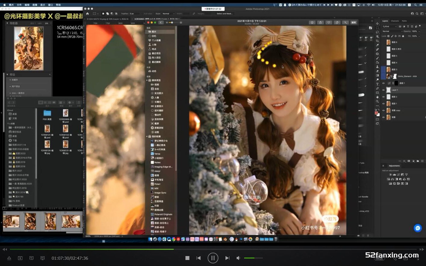Screen dimensions: 426x266
Task: Click the info button in Photos toolbar
Action: pos(312,22)
